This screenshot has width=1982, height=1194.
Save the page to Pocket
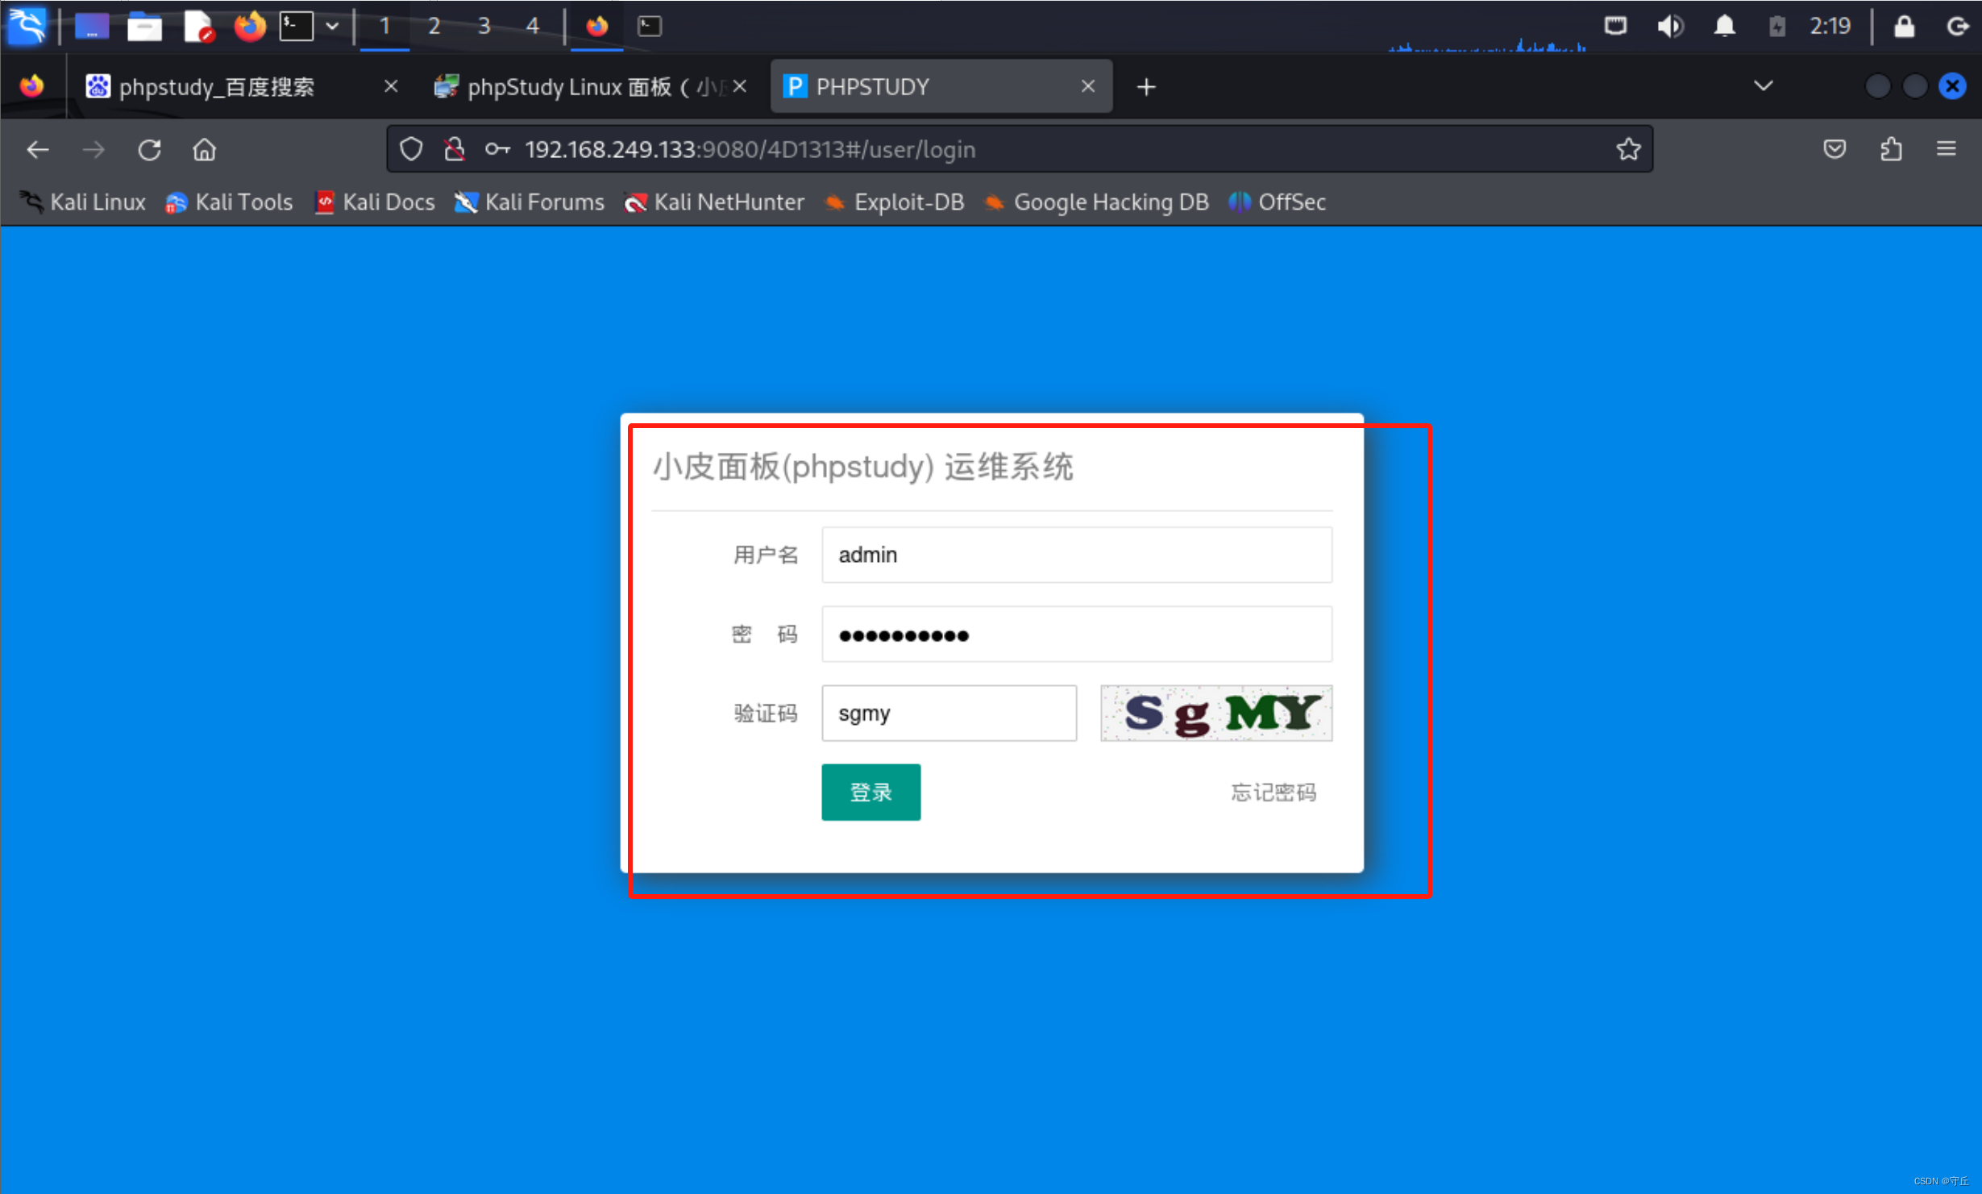(1834, 149)
